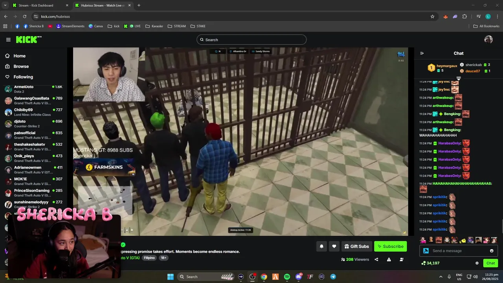Go back in browser
This screenshot has width=503, height=283.
click(6, 17)
